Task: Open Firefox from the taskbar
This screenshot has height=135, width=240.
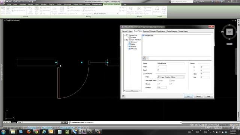Action: point(28,132)
